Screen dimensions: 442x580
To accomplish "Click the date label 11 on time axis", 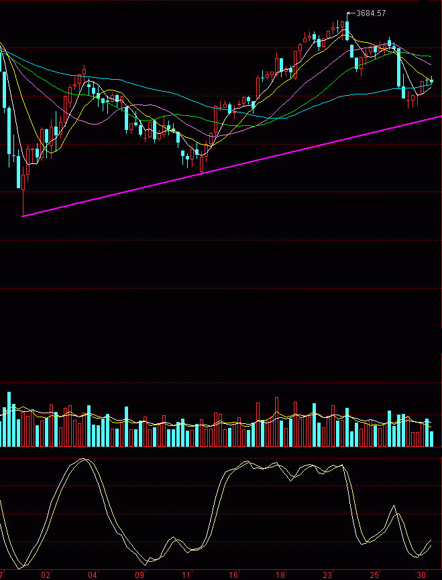I will pyautogui.click(x=186, y=575).
